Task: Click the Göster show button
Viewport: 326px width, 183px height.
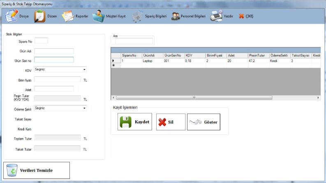Action: tap(203, 122)
